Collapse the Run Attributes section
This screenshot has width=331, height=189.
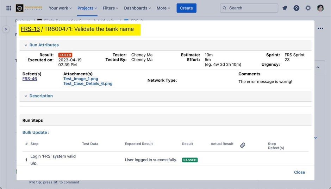pos(26,45)
